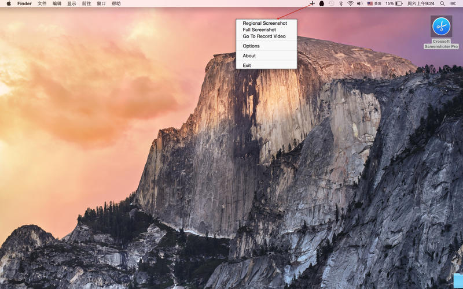
Task: Click the Bluetooth status icon
Action: [341, 3]
